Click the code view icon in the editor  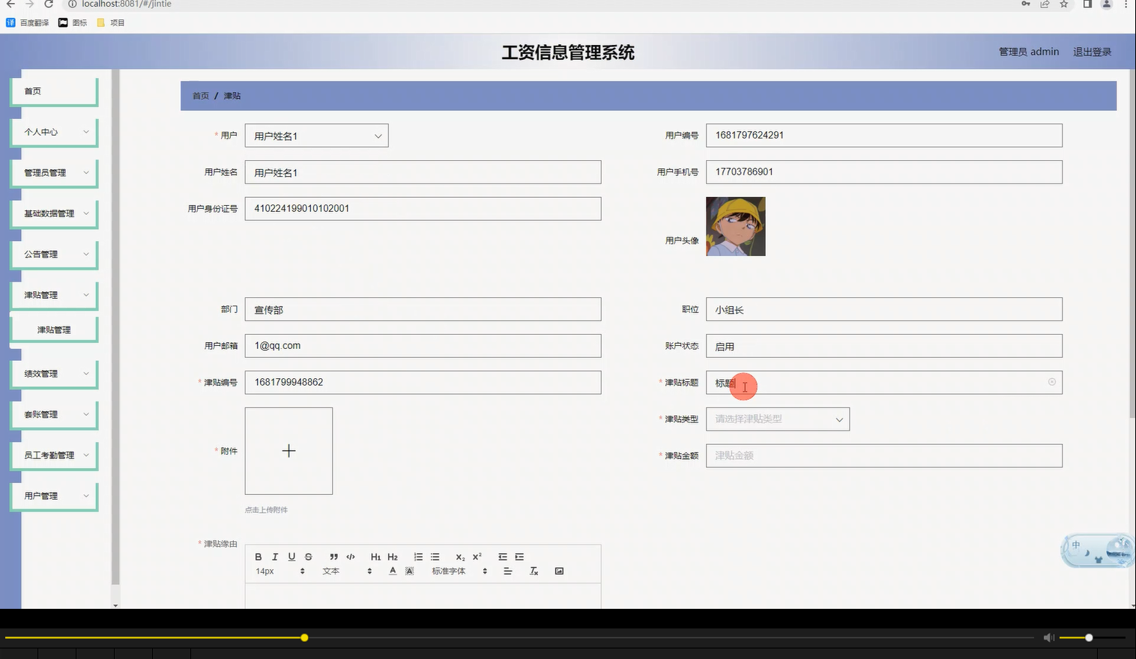click(350, 556)
